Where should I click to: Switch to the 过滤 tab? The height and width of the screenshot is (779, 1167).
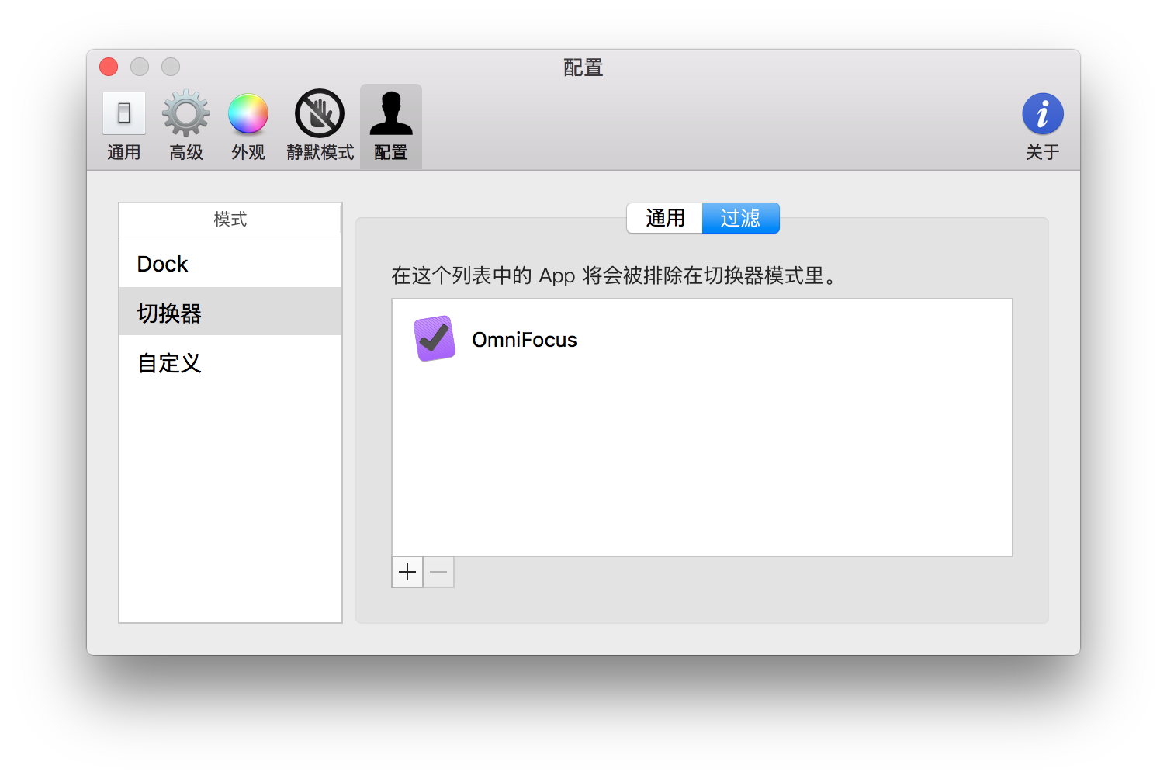tap(740, 218)
